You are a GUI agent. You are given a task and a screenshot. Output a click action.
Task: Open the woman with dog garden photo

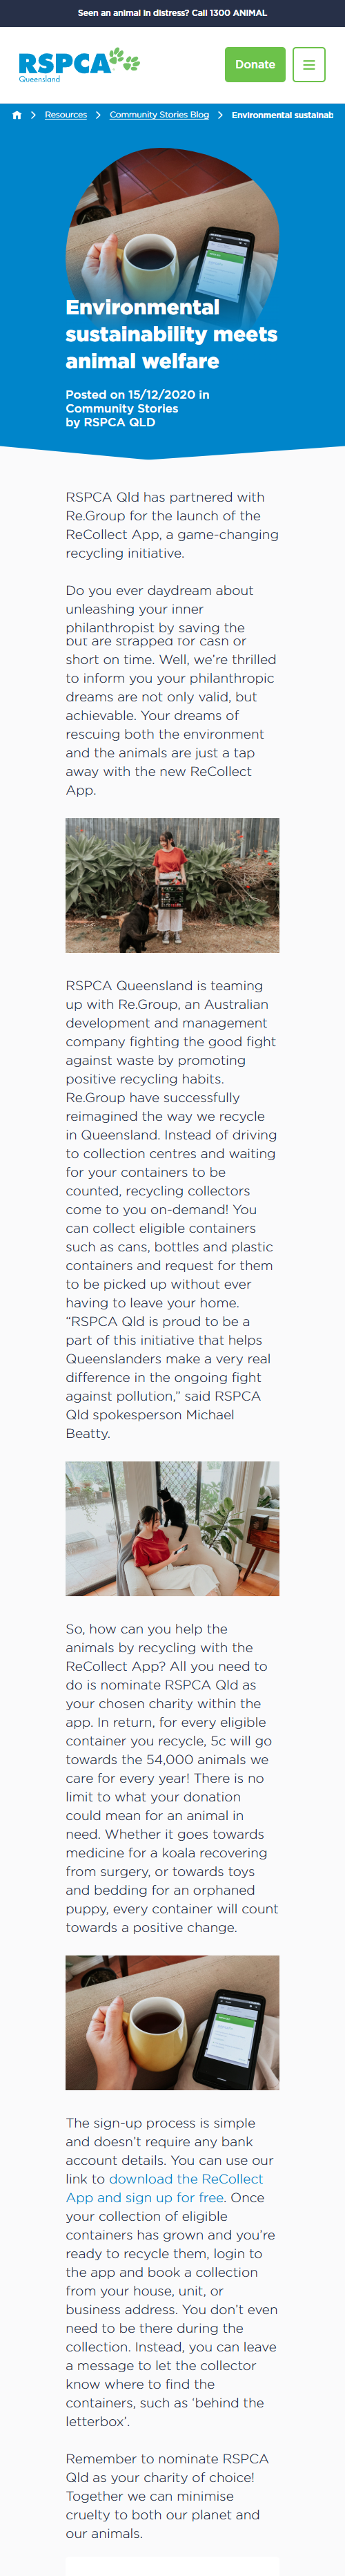click(x=172, y=885)
